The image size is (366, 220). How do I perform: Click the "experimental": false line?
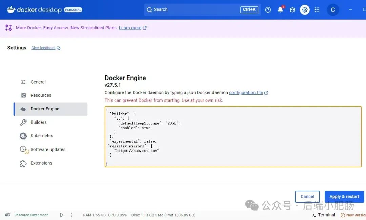[x=133, y=141]
